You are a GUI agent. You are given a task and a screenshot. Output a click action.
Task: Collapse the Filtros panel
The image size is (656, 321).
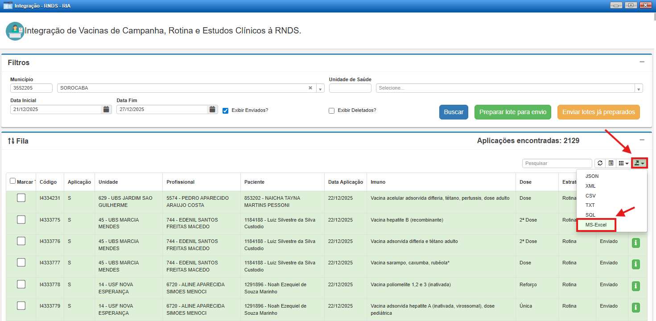(x=642, y=62)
